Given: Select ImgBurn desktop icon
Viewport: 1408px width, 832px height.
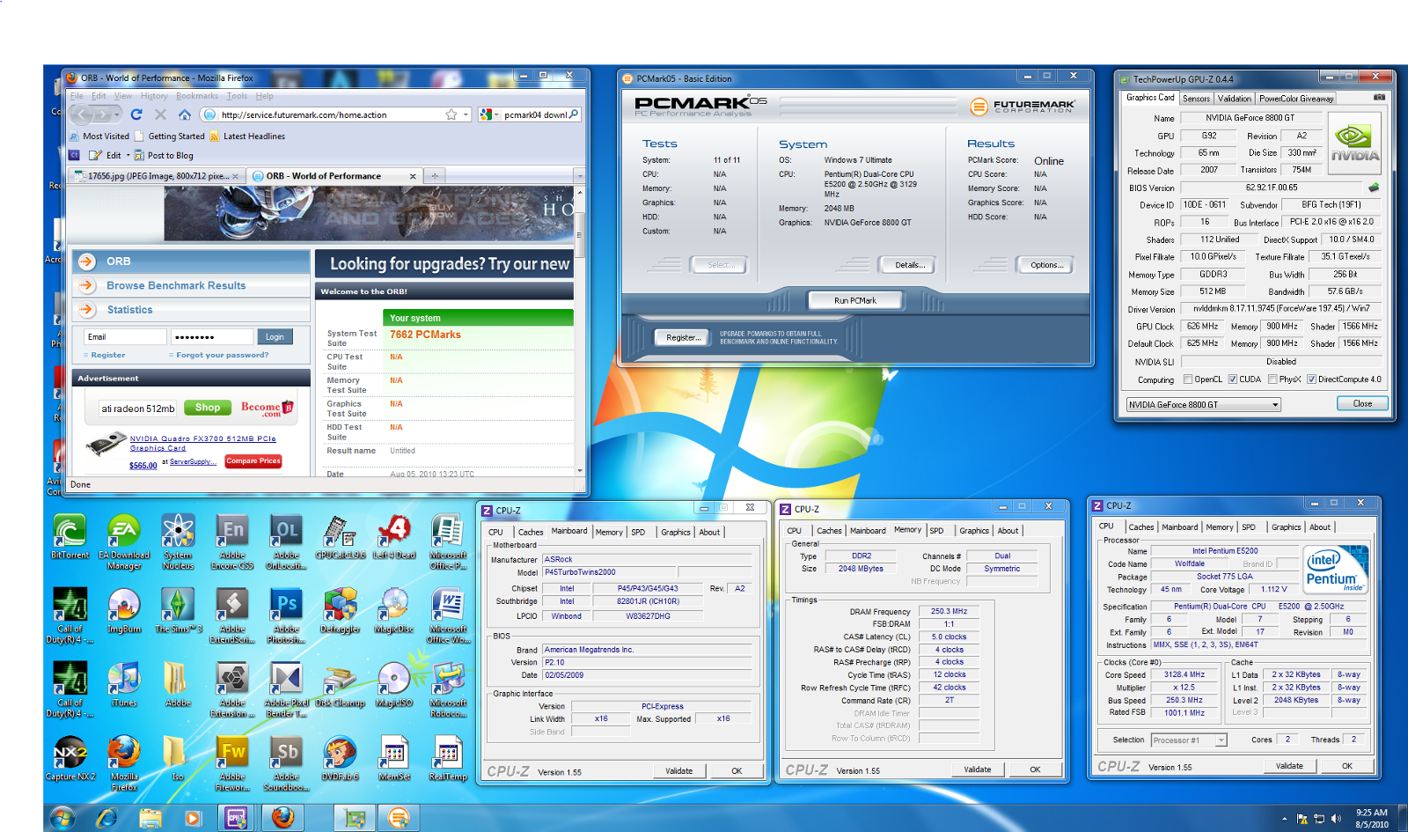Looking at the screenshot, I should pyautogui.click(x=124, y=611).
